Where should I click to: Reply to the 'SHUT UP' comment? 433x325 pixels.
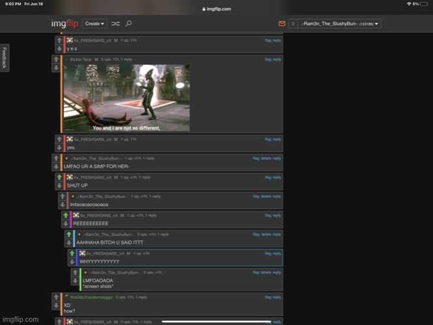click(x=277, y=177)
